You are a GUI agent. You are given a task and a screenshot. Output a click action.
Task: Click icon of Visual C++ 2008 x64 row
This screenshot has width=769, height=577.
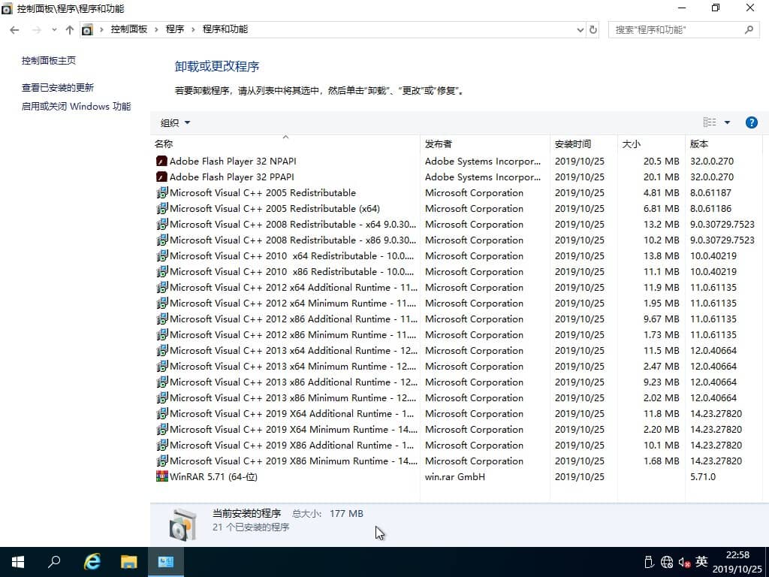(x=162, y=224)
